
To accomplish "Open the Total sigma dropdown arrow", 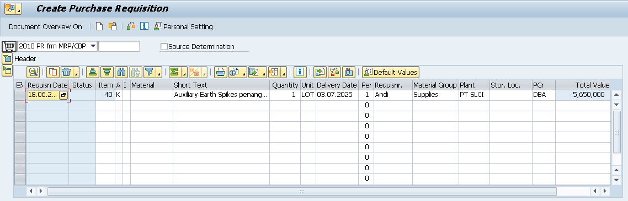I will 184,73.
